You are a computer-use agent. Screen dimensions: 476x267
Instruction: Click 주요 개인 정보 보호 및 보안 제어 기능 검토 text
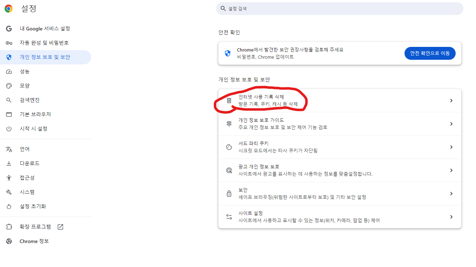pyautogui.click(x=283, y=127)
